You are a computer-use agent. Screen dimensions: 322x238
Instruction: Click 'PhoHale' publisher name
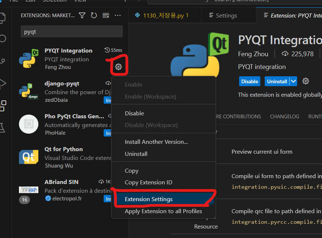[x=55, y=133]
